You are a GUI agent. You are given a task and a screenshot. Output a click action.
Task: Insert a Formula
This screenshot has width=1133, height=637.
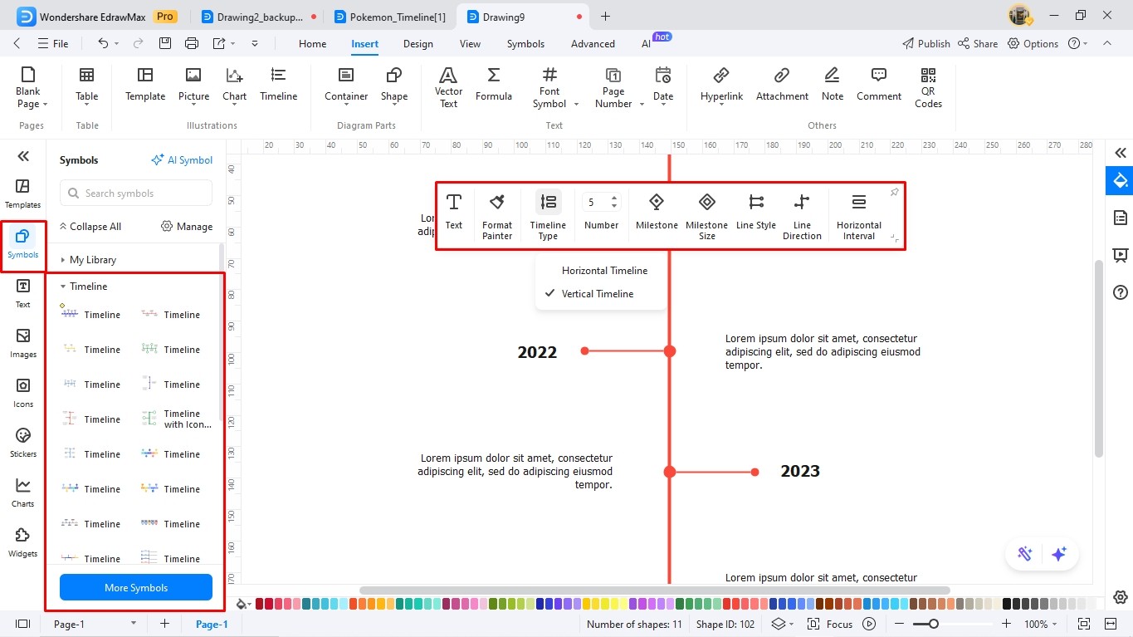pyautogui.click(x=494, y=85)
